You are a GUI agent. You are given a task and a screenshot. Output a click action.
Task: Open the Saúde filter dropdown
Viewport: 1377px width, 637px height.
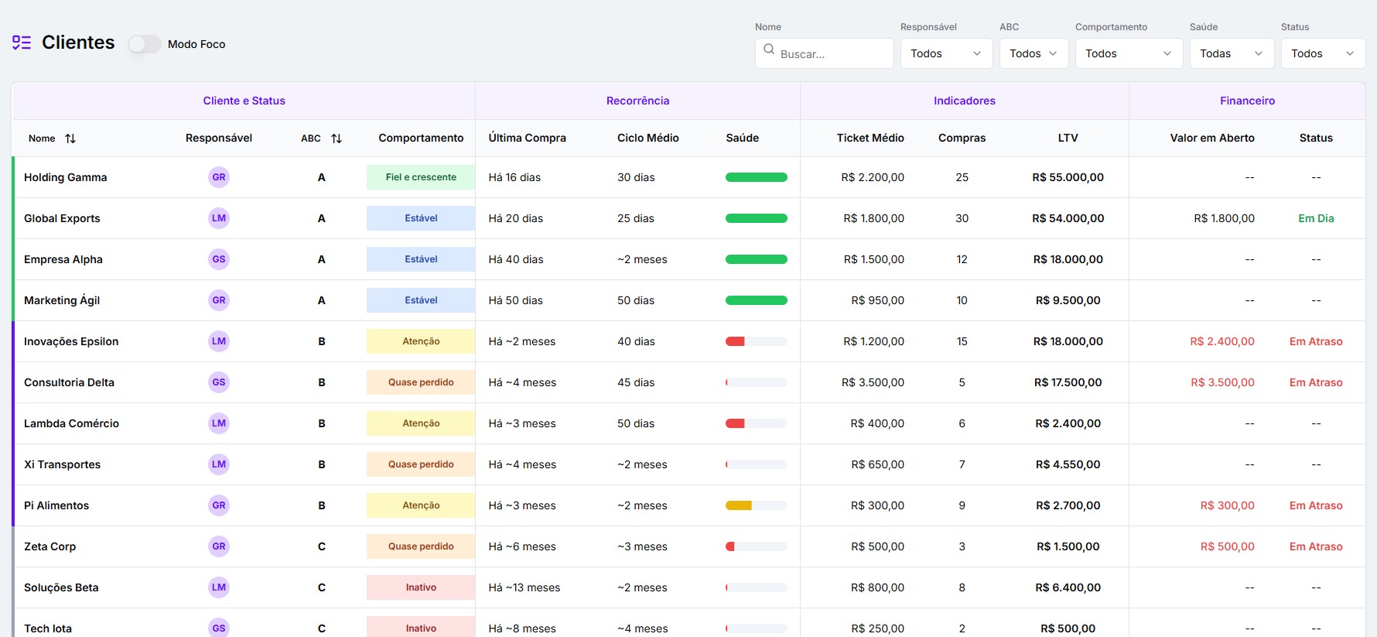tap(1232, 53)
